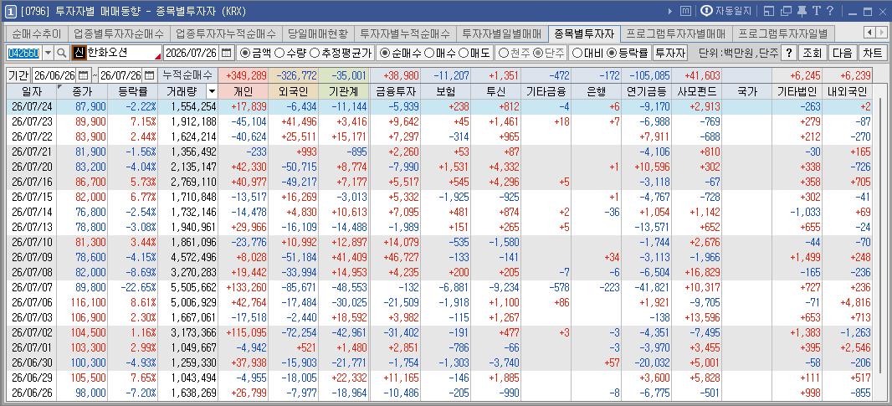Switch to the 업종별투자자순매수 tab
The image size is (892, 406).
click(119, 33)
